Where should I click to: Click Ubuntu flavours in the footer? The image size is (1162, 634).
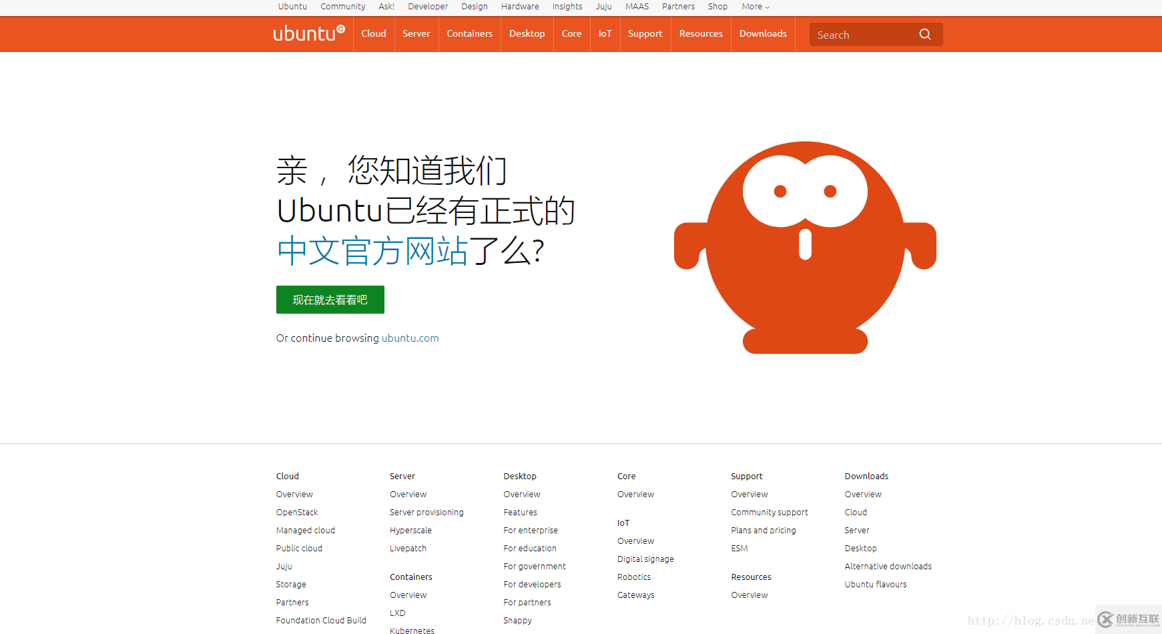(875, 584)
